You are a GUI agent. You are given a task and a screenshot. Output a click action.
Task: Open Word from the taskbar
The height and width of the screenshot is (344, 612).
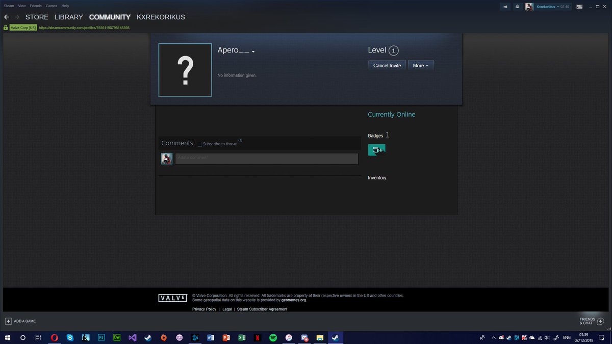pos(211,337)
